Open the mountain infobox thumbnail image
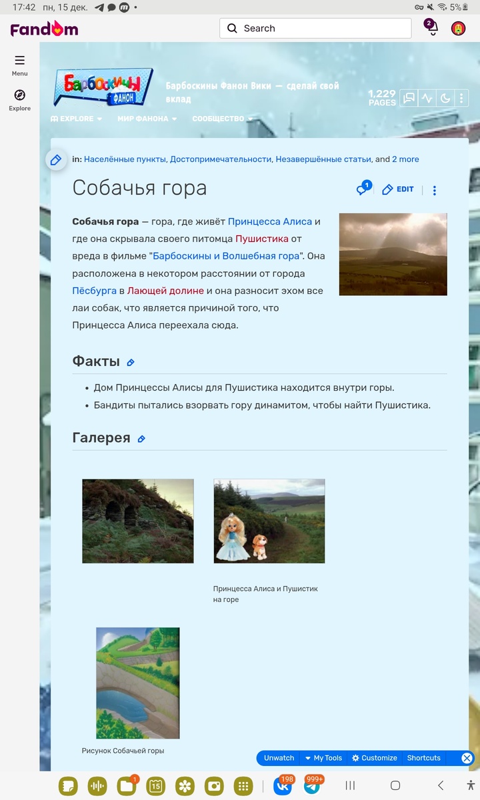Image resolution: width=480 pixels, height=800 pixels. (393, 254)
